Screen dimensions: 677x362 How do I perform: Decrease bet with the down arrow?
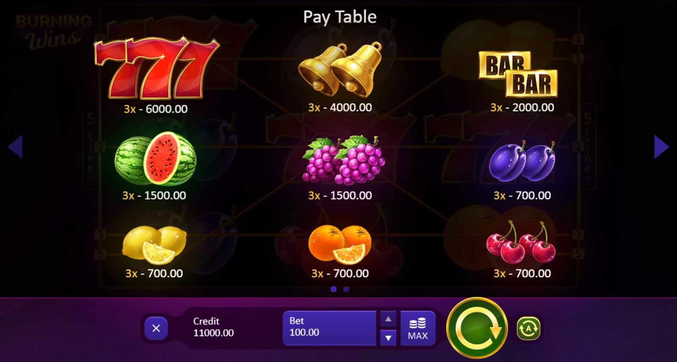click(388, 338)
